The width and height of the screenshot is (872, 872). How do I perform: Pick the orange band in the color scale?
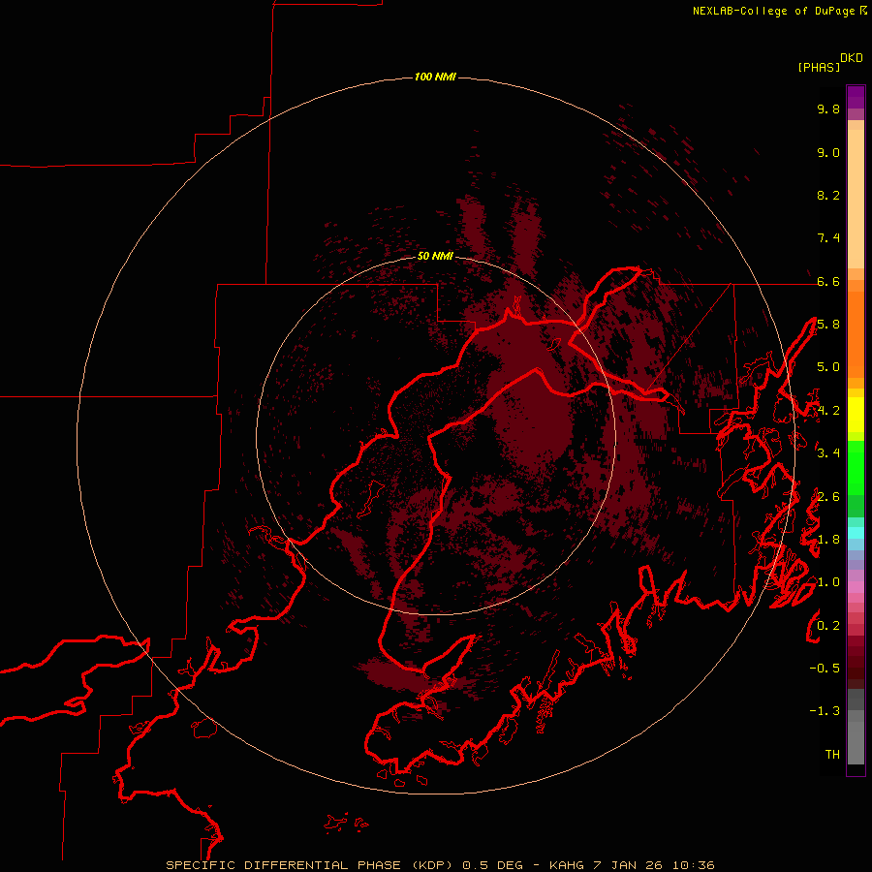point(856,333)
